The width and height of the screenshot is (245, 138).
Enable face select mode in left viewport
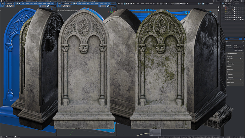tap(20, 4)
